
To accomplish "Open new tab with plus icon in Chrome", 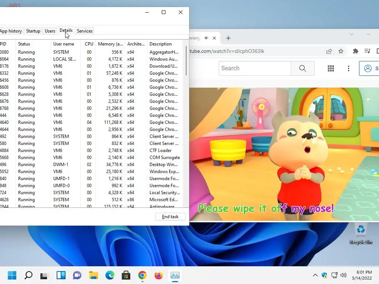I will tap(228, 38).
